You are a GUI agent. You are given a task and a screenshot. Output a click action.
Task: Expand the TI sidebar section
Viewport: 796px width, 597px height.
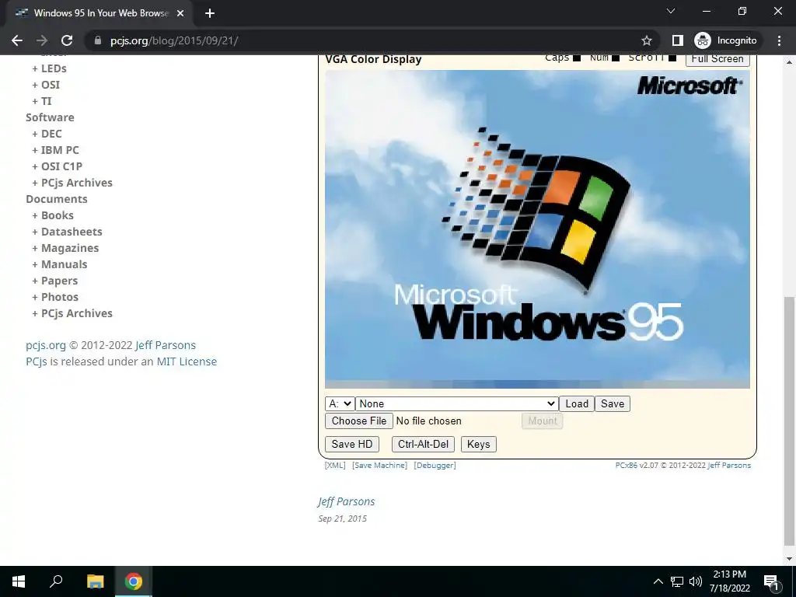(42, 101)
